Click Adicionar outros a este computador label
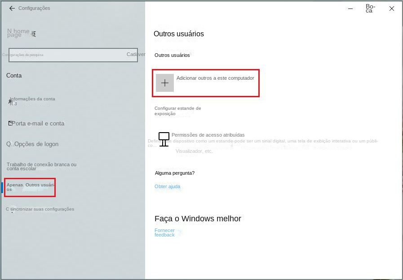403x280 pixels. [x=215, y=78]
